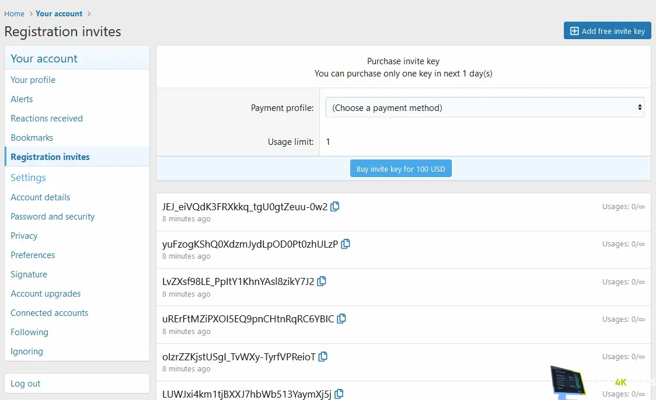Screen dimensions: 656x400
Task: Select Alerts in account sidebar
Action: point(22,99)
